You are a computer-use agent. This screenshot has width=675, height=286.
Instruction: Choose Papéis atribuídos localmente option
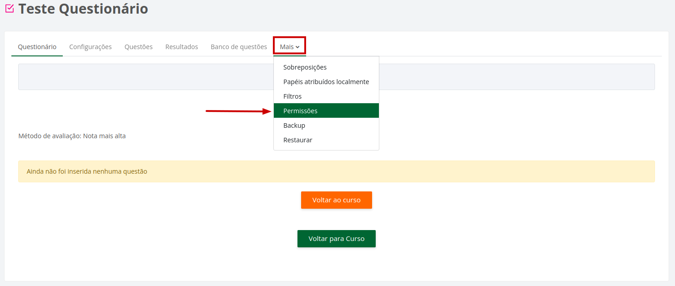click(x=326, y=82)
